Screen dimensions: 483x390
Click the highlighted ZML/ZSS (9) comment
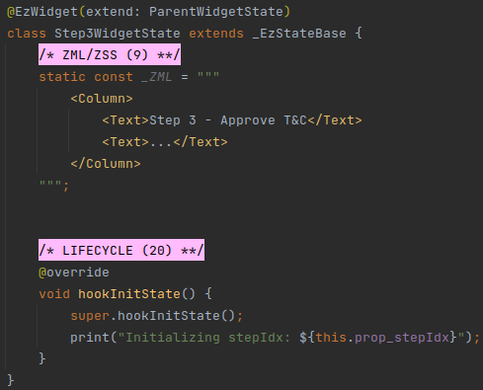[x=110, y=54]
